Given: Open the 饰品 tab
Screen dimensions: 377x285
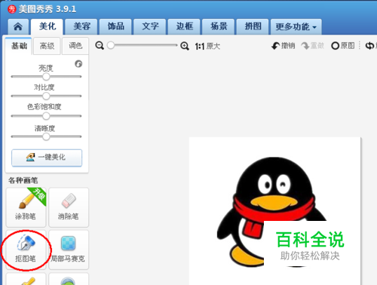Looking at the screenshot, I should coord(115,26).
